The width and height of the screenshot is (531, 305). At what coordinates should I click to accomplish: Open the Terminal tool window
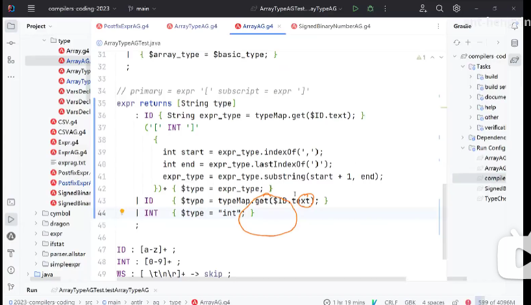click(11, 203)
